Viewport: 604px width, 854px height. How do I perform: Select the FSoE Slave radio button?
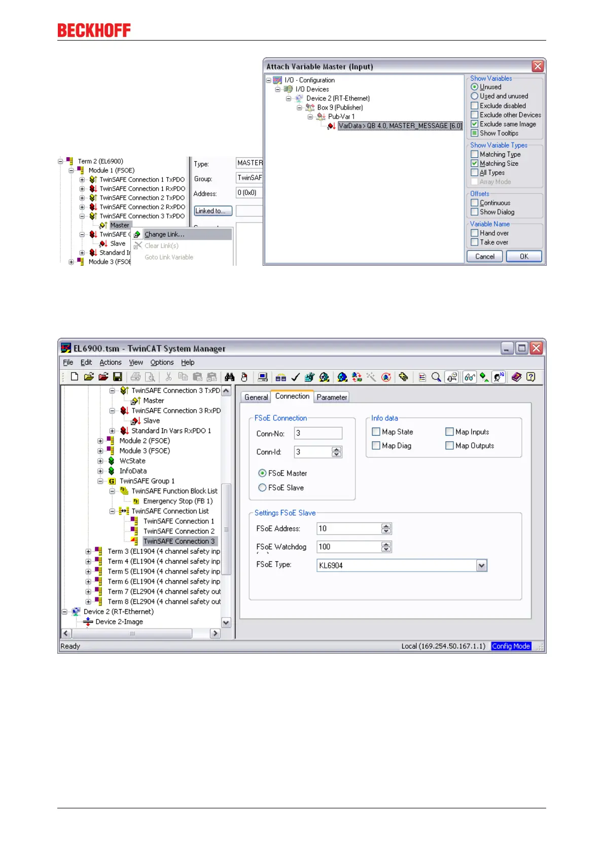click(x=262, y=487)
